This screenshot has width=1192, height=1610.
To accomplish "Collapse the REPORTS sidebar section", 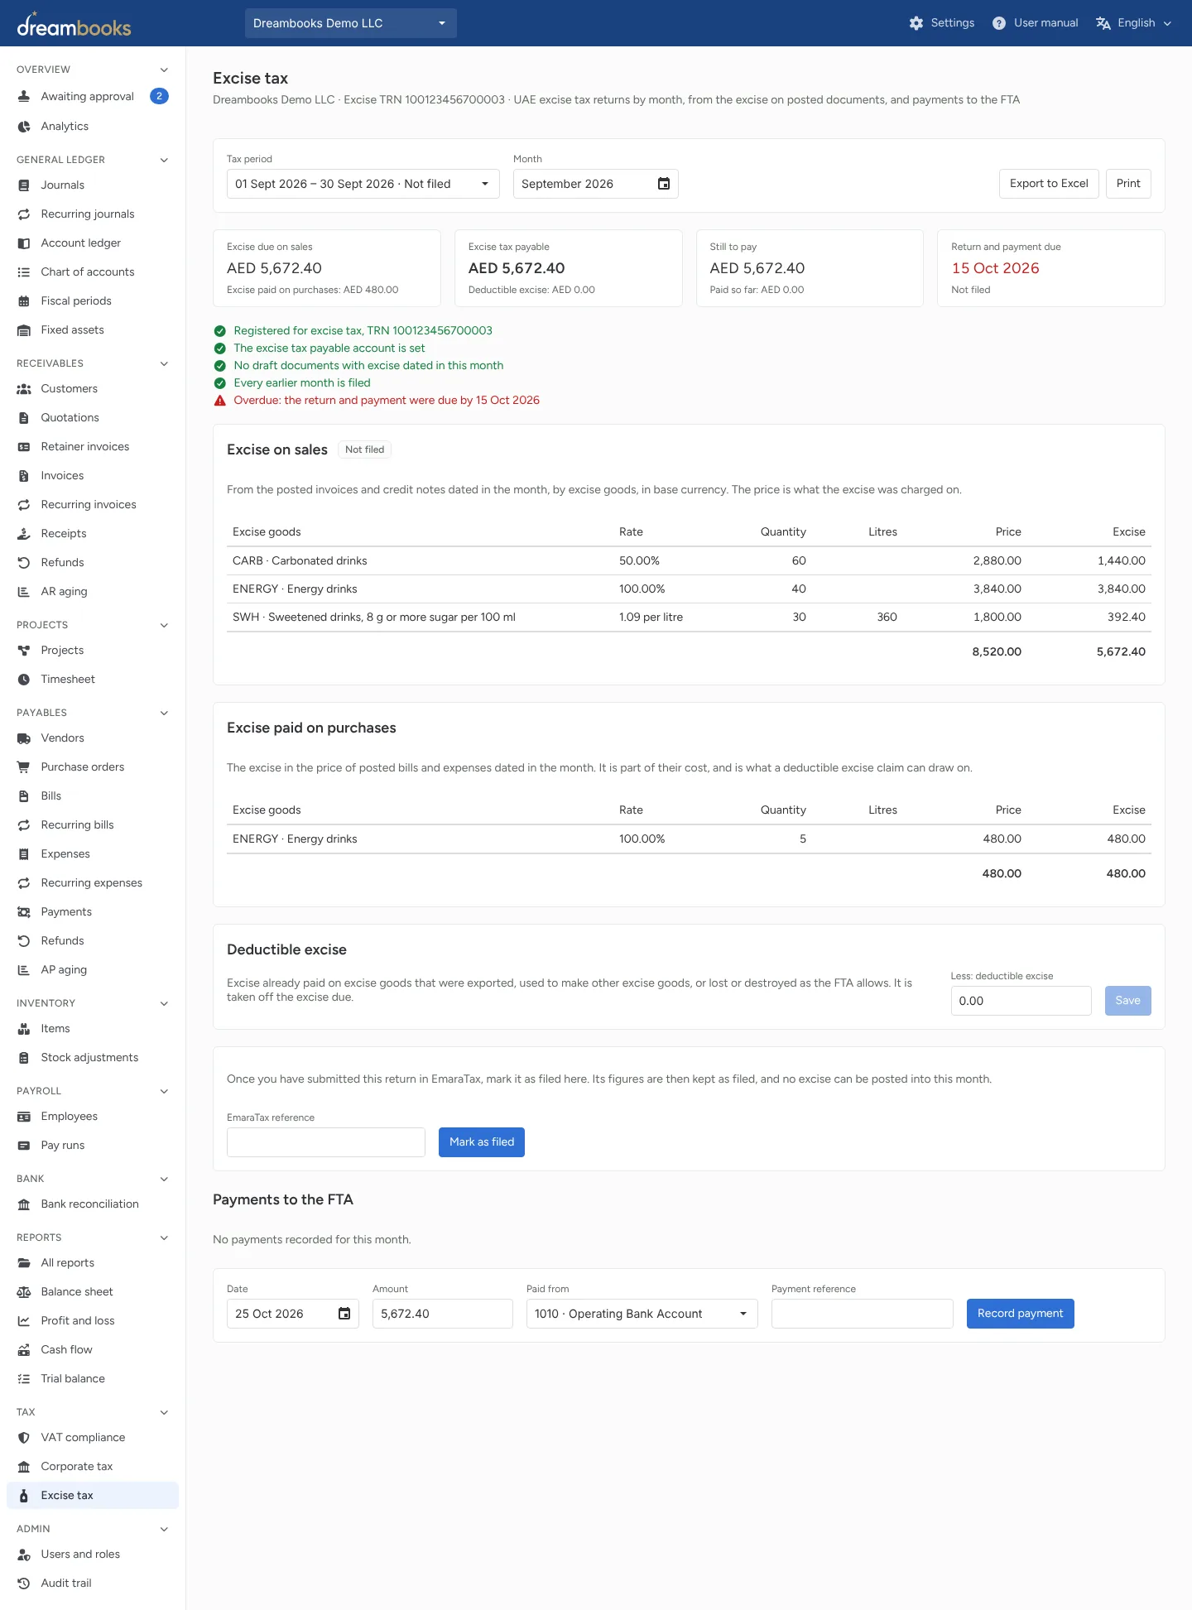I will [164, 1238].
